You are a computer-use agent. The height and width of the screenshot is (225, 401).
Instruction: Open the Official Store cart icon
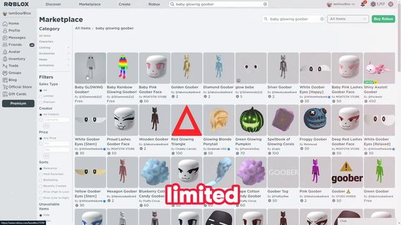(x=5, y=87)
